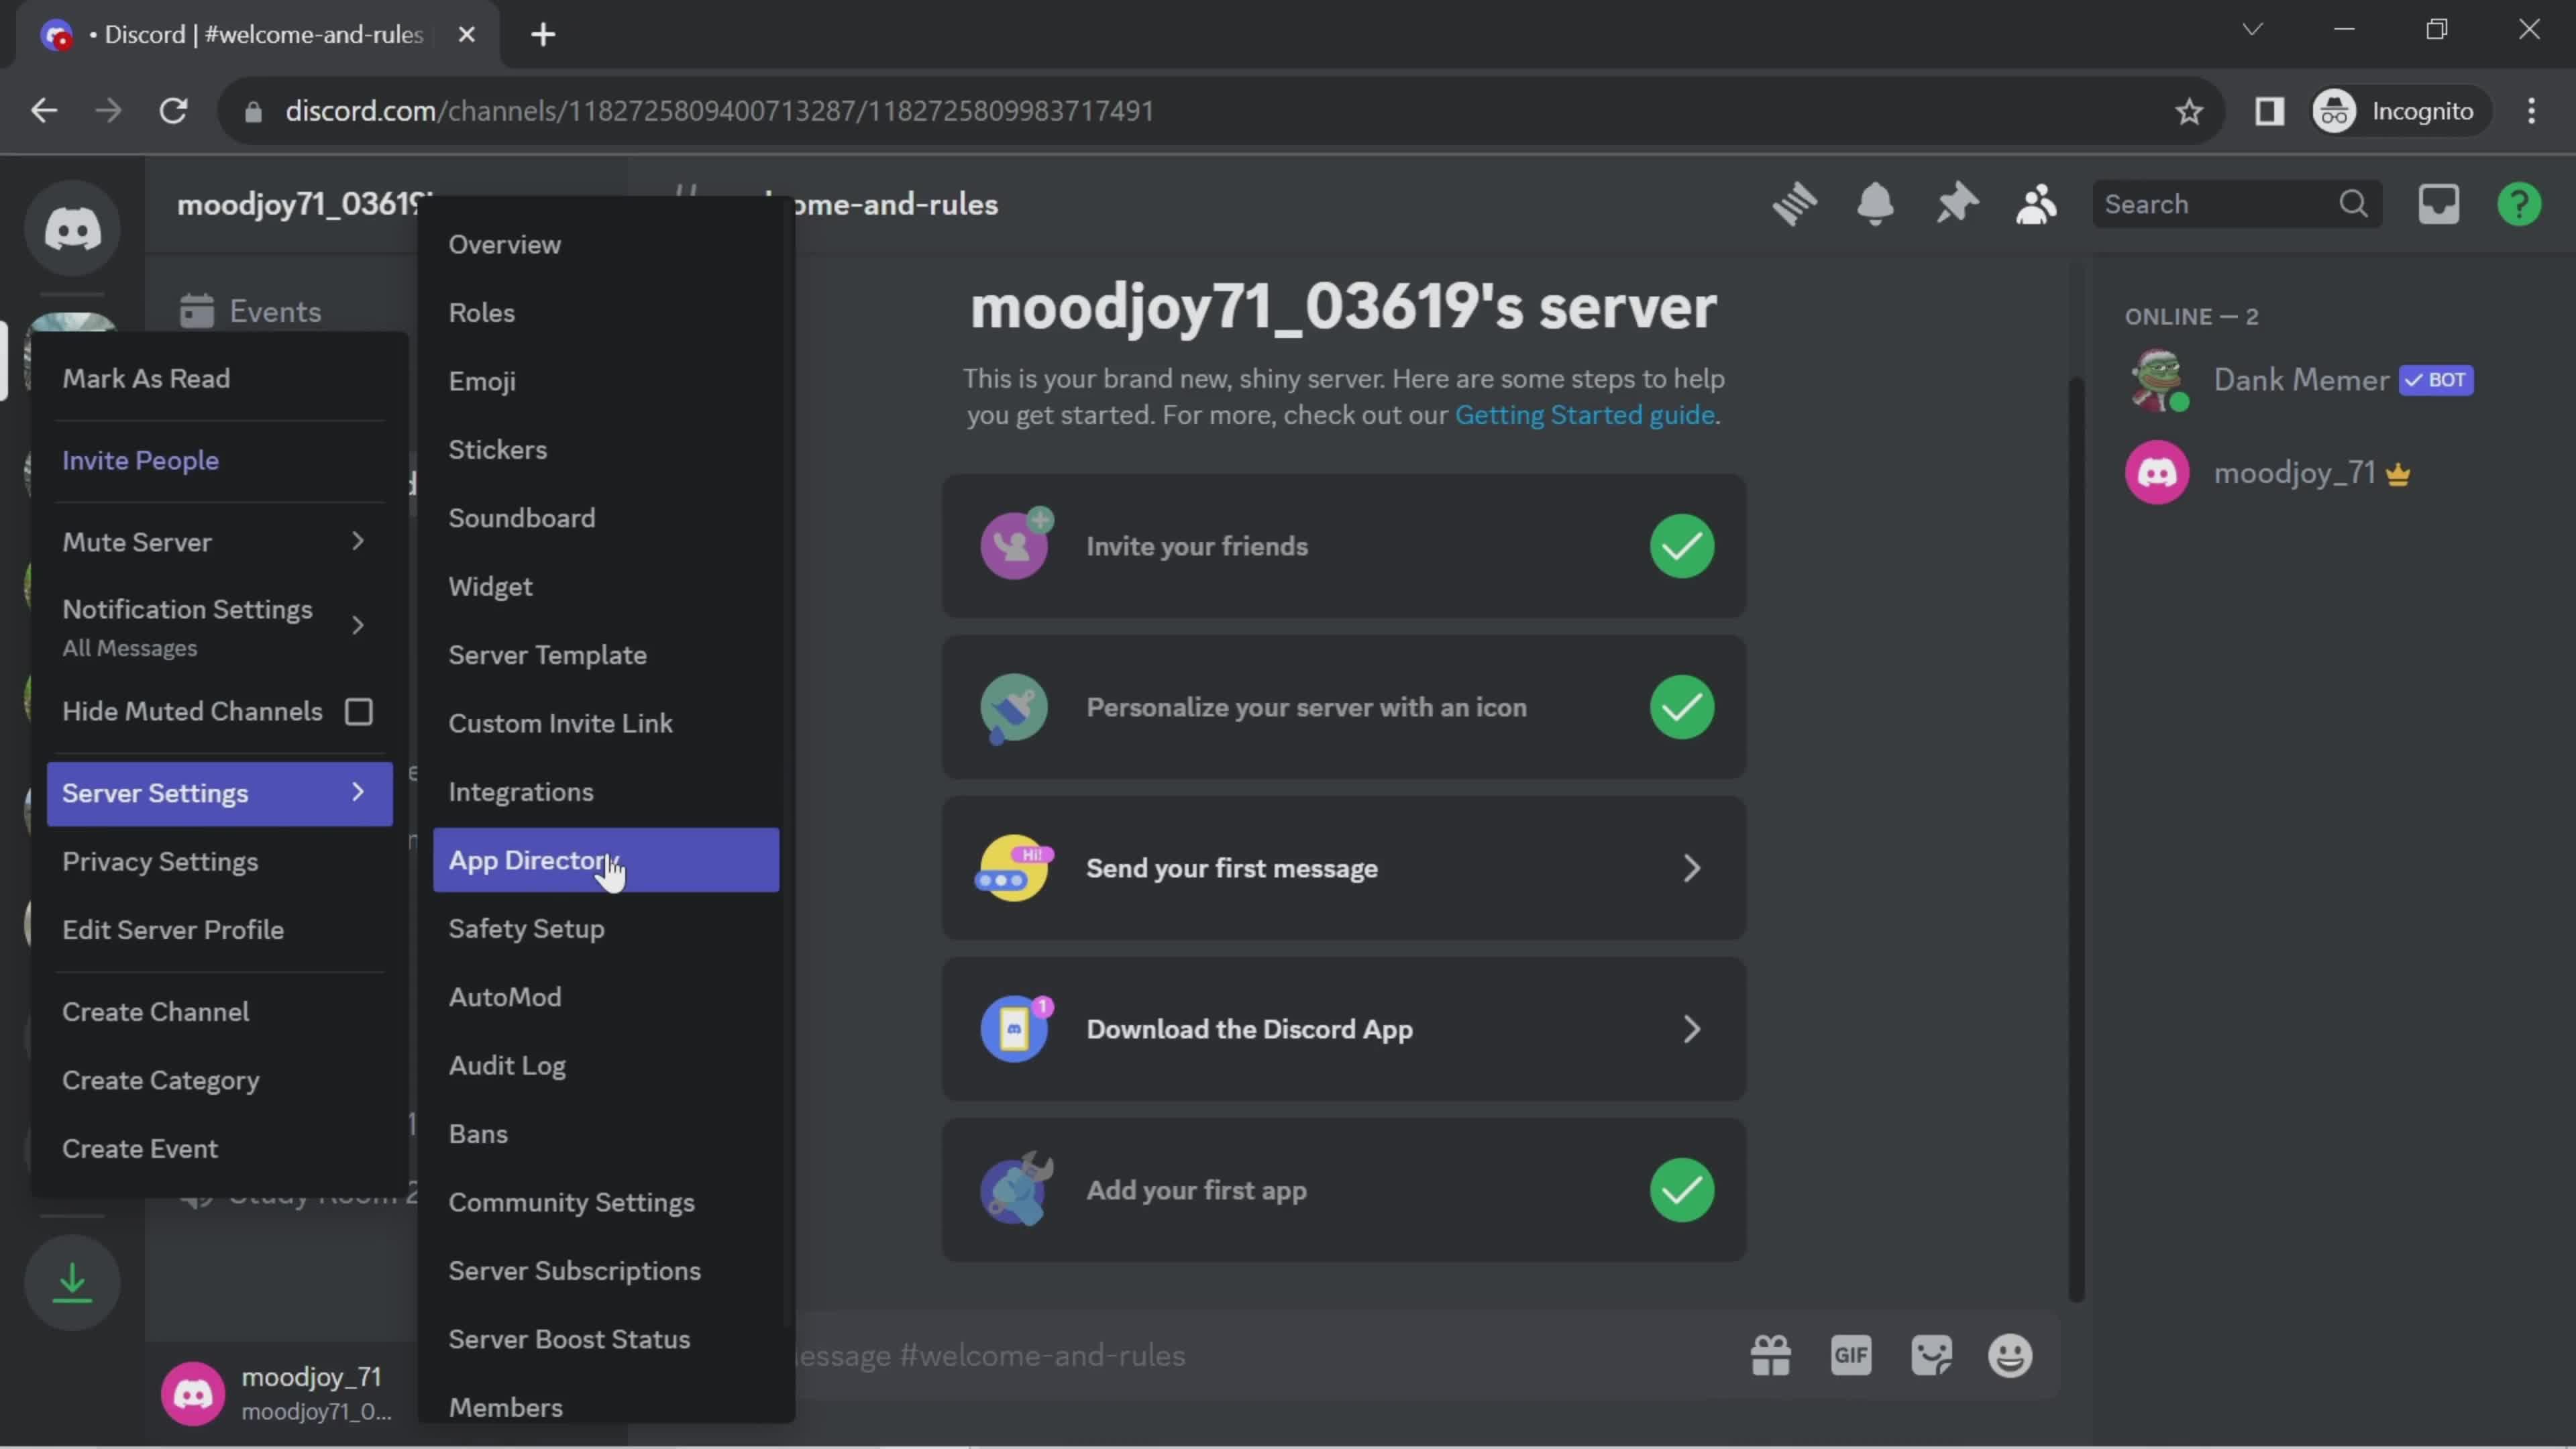Open the GIF picker
Viewport: 2576px width, 1449px height.
1851,1356
